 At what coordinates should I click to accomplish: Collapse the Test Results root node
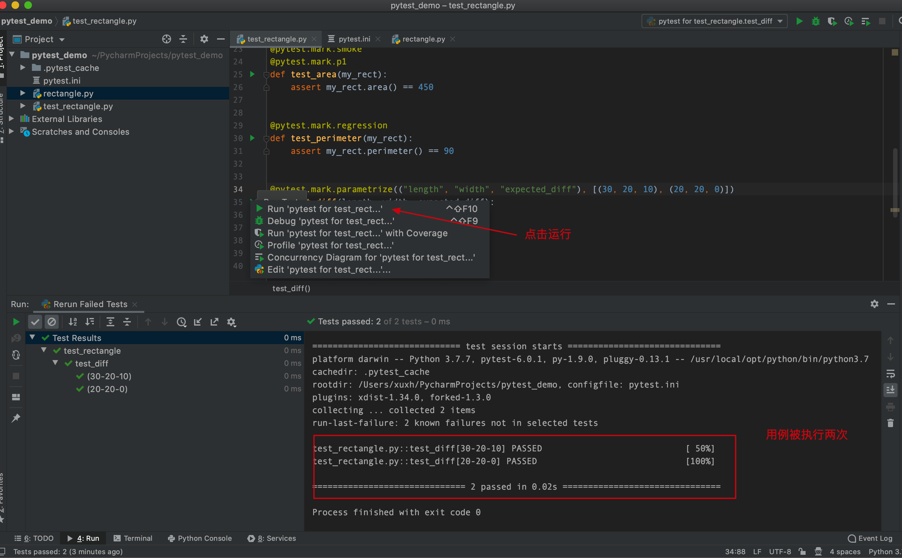point(33,337)
